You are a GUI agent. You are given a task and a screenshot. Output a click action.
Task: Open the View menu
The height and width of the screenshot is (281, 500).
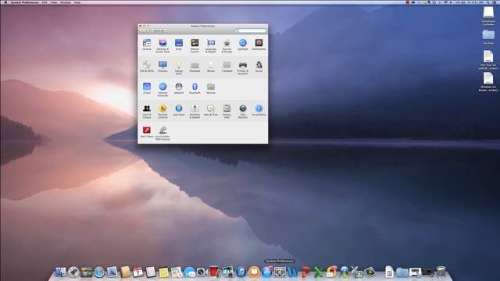(x=54, y=2)
